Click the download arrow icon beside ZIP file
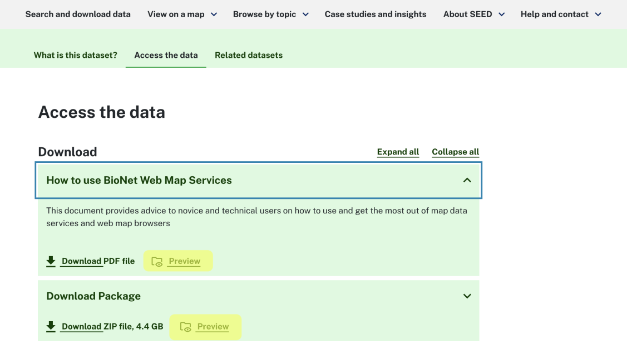This screenshot has width=627, height=364. 51,326
